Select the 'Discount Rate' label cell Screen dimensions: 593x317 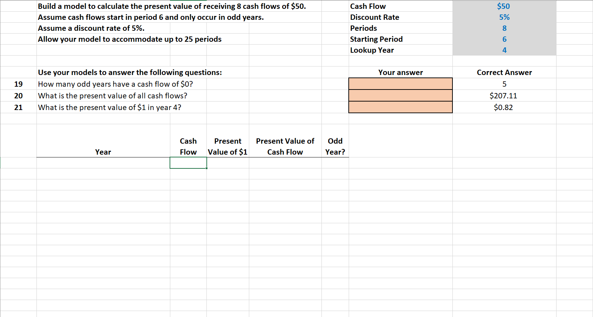(x=400, y=17)
